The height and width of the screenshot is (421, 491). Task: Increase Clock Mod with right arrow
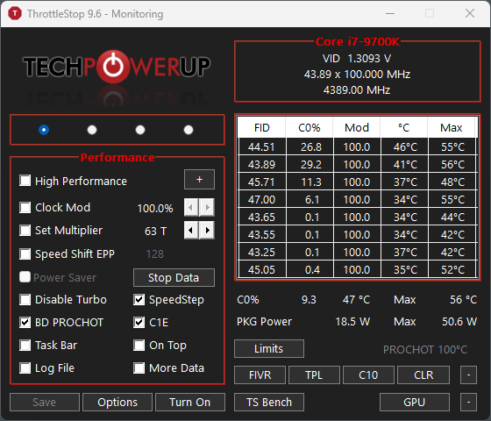(x=207, y=207)
